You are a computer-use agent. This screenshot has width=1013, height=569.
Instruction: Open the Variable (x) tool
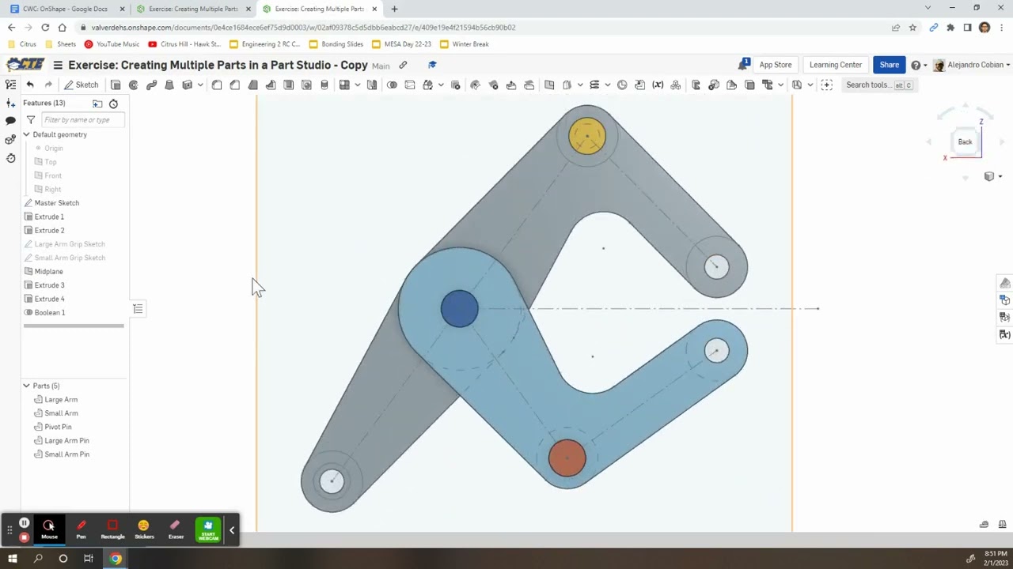pyautogui.click(x=658, y=85)
